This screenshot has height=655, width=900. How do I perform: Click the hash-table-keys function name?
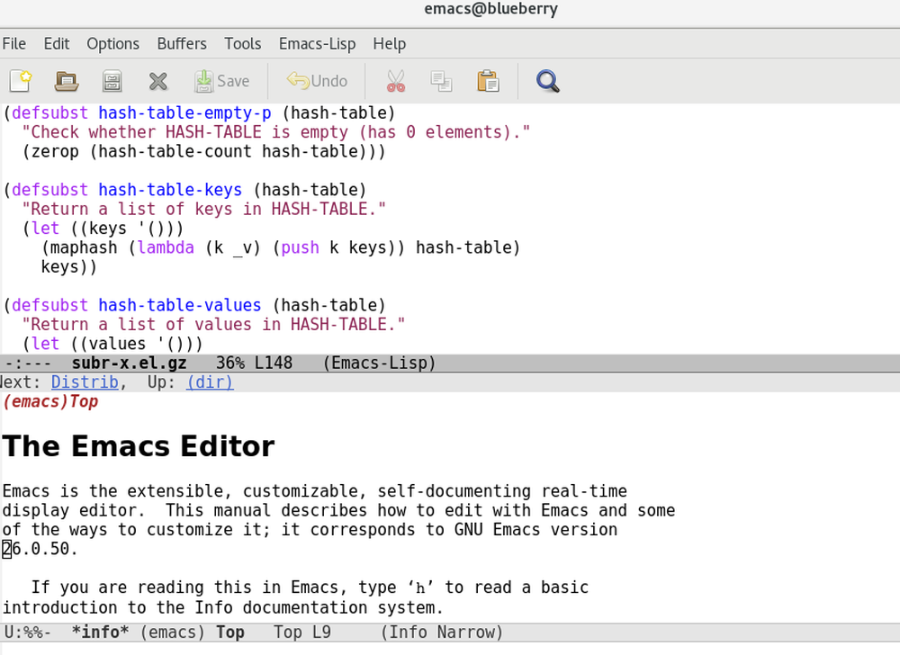tap(170, 190)
